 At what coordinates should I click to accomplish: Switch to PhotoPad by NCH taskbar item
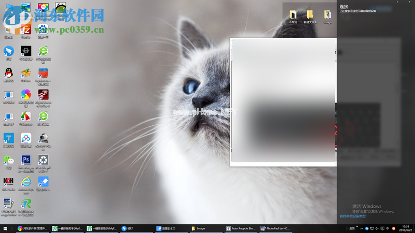(275, 228)
